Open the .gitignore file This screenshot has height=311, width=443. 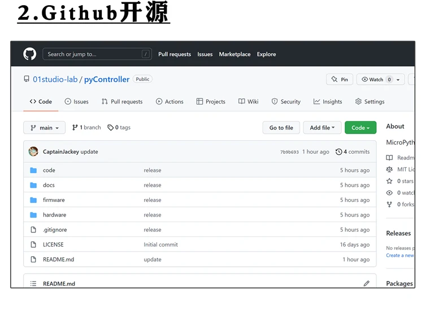[x=55, y=230]
